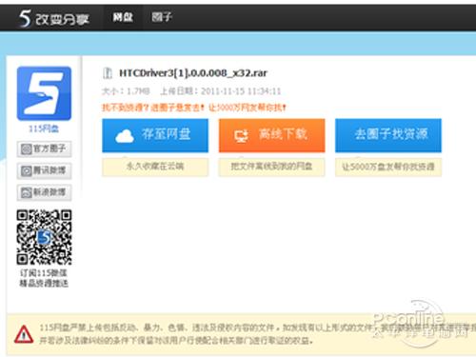Start 离线下载 with the orange button

pyautogui.click(x=271, y=135)
